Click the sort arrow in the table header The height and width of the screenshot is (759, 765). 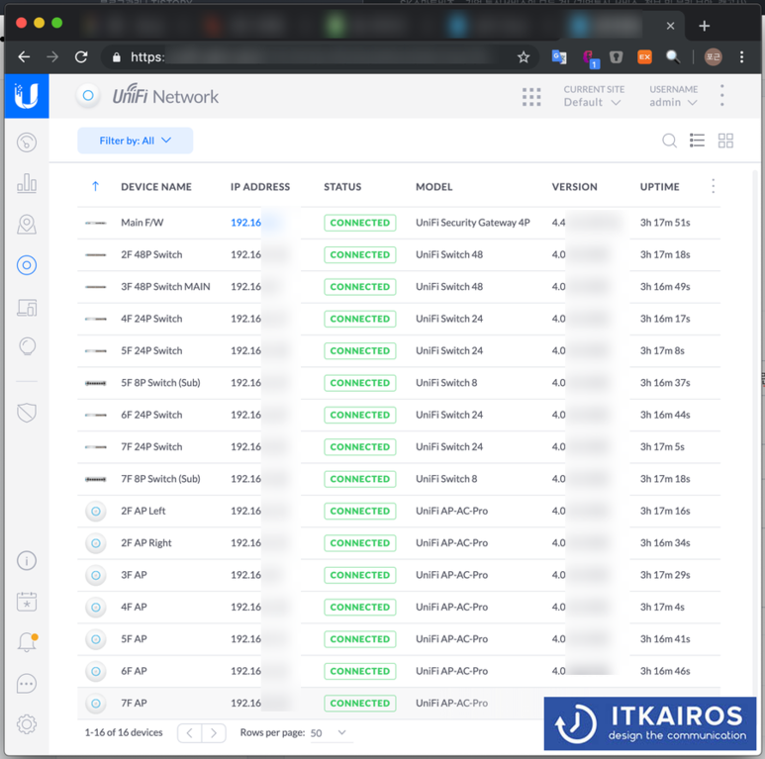[x=95, y=186]
